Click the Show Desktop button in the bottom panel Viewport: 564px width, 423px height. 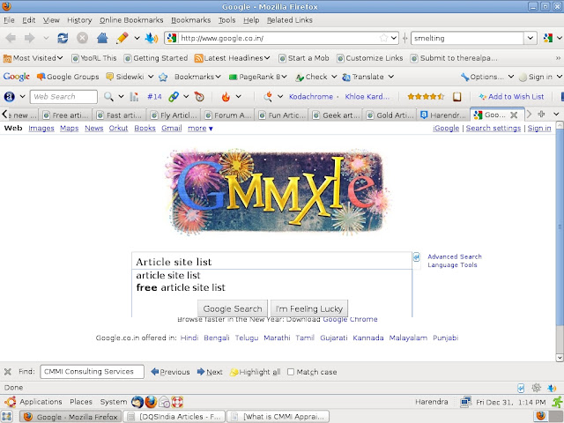click(7, 417)
